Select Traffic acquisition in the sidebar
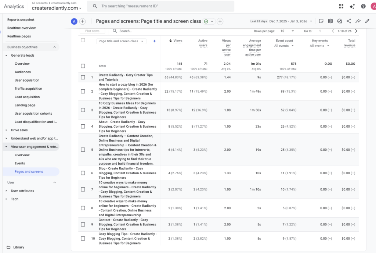 tap(28, 89)
